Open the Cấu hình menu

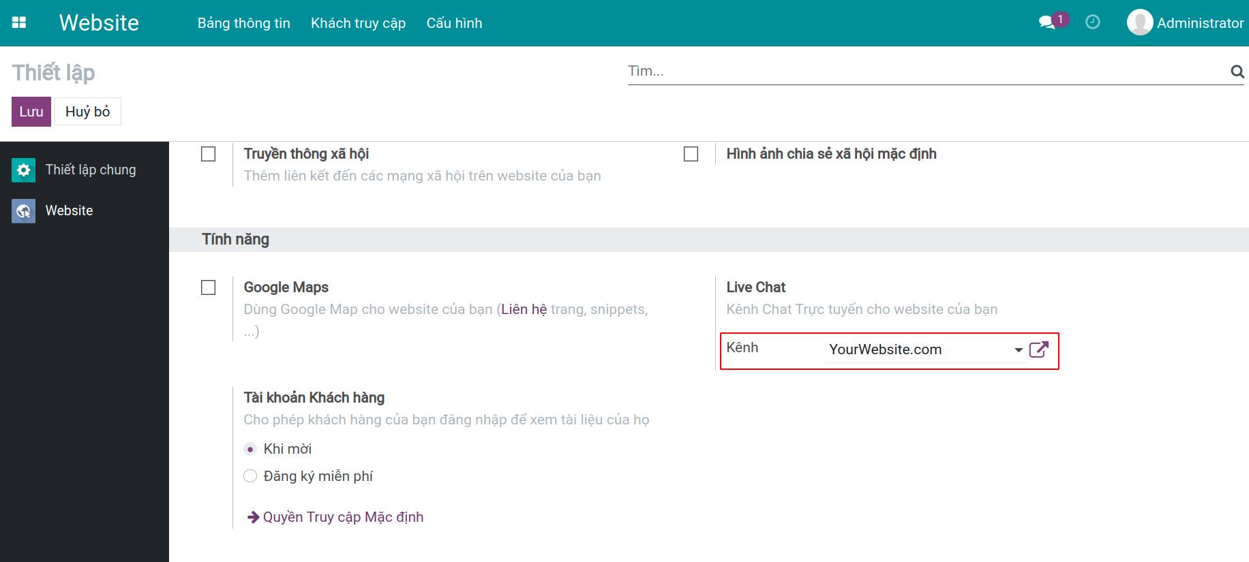pyautogui.click(x=454, y=23)
